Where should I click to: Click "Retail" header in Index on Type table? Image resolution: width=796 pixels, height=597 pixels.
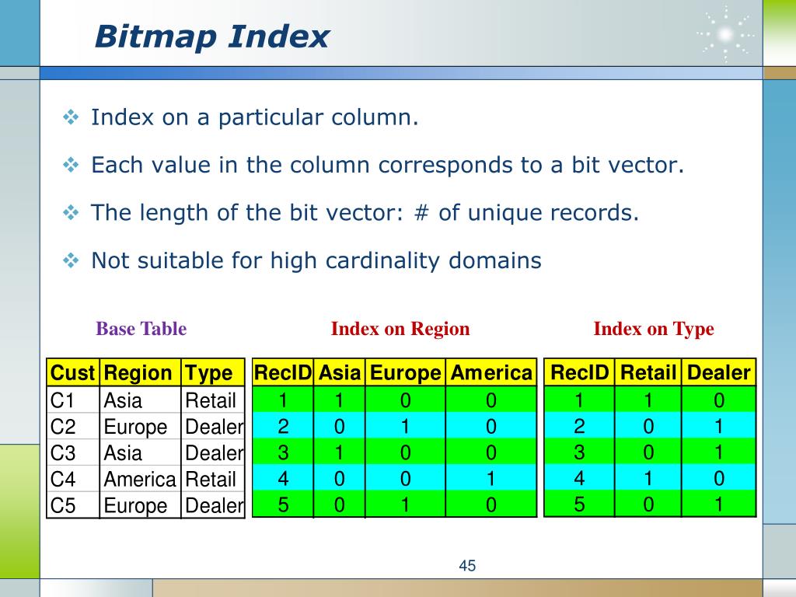click(x=648, y=372)
